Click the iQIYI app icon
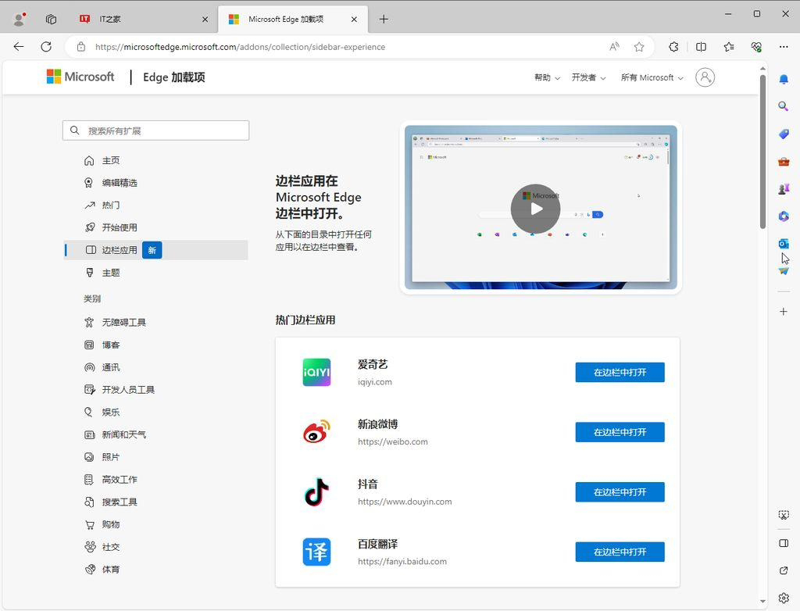Image resolution: width=800 pixels, height=611 pixels. [x=317, y=372]
